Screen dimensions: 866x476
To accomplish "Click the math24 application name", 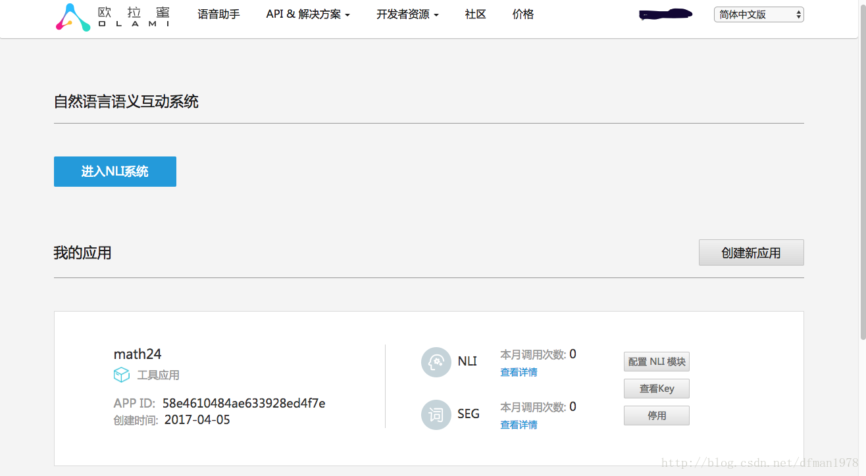I will pyautogui.click(x=138, y=354).
